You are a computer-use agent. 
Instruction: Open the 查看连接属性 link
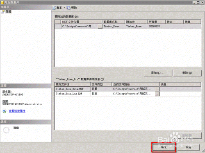coord(17,111)
